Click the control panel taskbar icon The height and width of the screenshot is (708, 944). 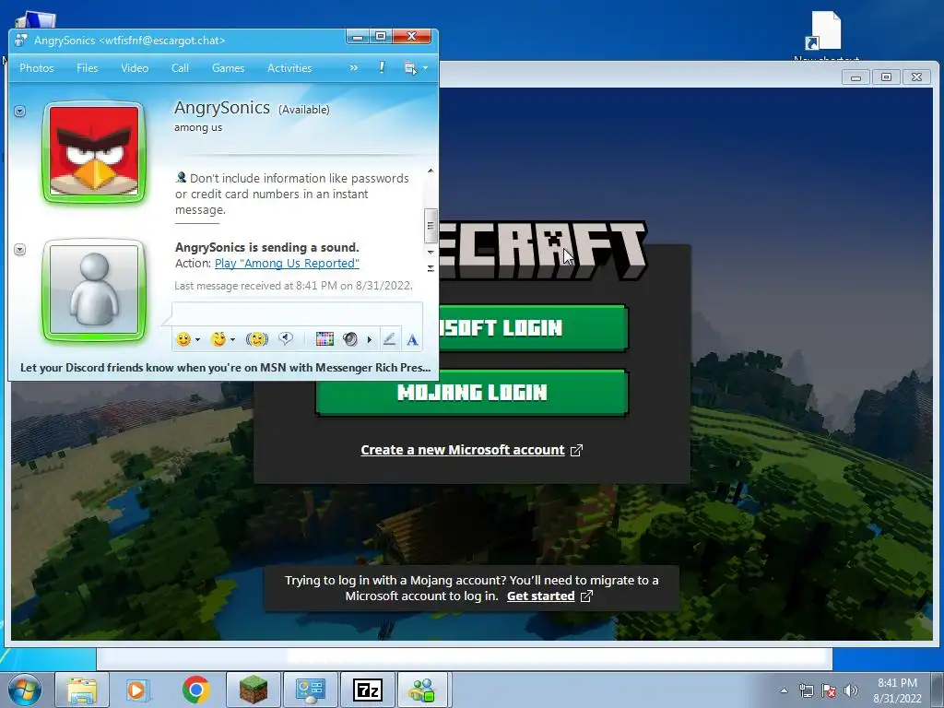click(311, 690)
